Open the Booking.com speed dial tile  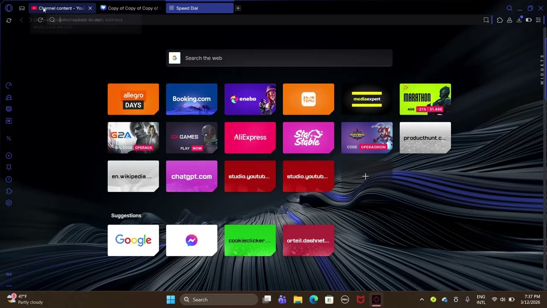point(191,99)
